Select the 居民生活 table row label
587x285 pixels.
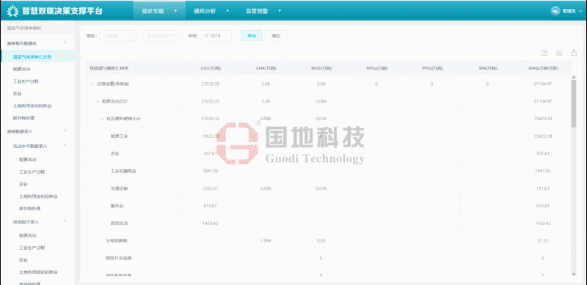point(119,223)
